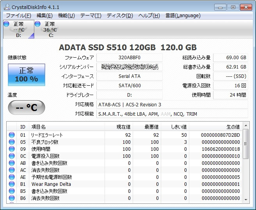The image size is (256, 210).
Task: Open the テーマ(T) menu
Action: point(91,16)
